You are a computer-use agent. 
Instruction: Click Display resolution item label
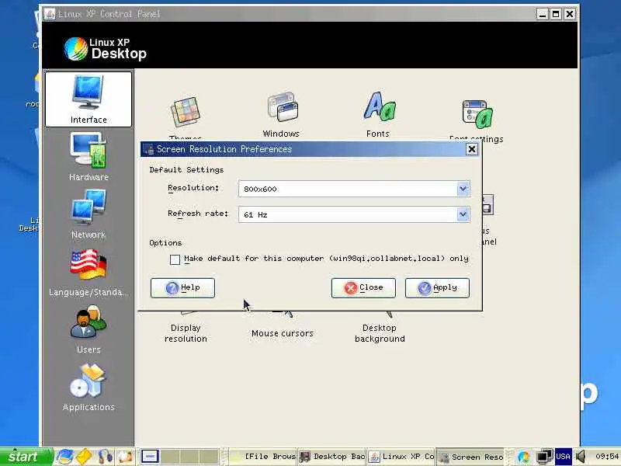[x=186, y=333]
